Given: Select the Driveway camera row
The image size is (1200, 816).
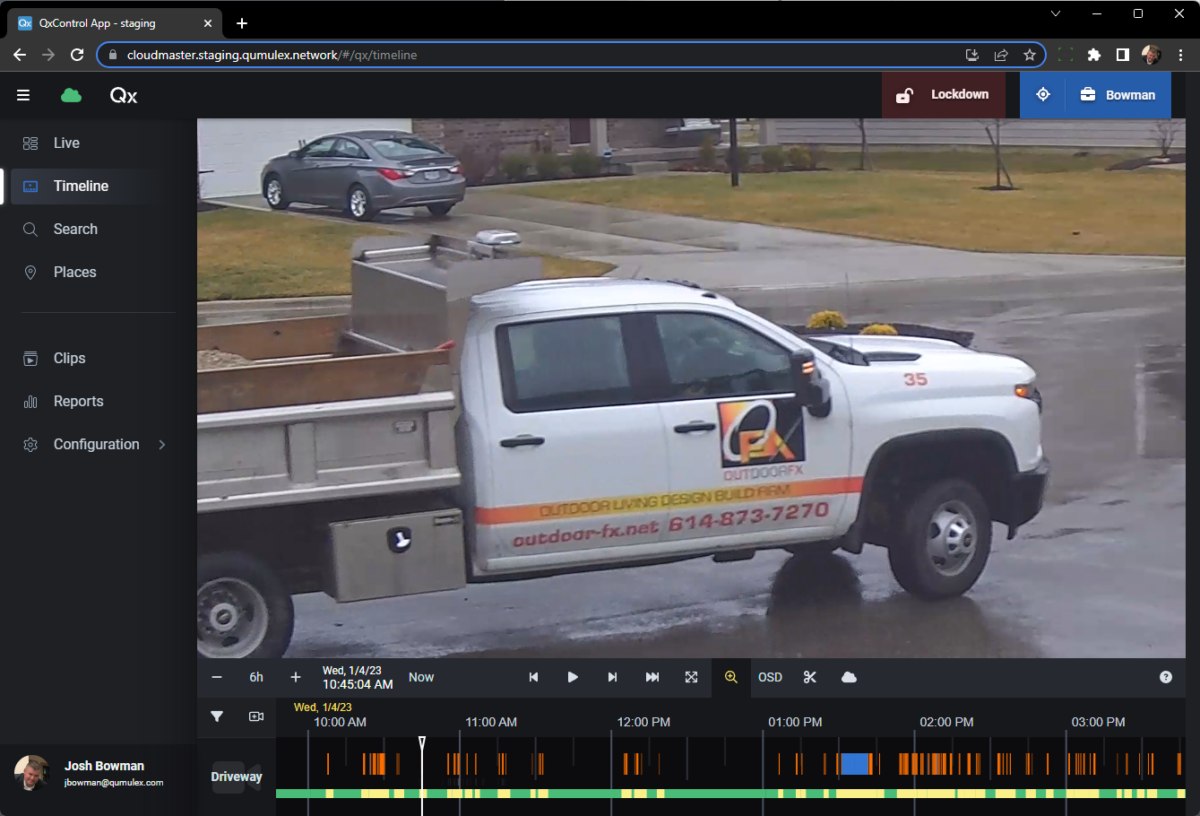Looking at the screenshot, I should (x=237, y=777).
